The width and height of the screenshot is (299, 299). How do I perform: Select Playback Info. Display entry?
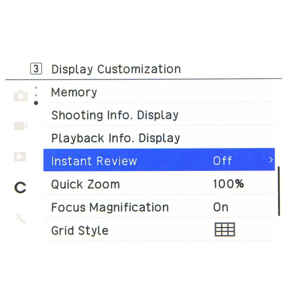point(159,138)
